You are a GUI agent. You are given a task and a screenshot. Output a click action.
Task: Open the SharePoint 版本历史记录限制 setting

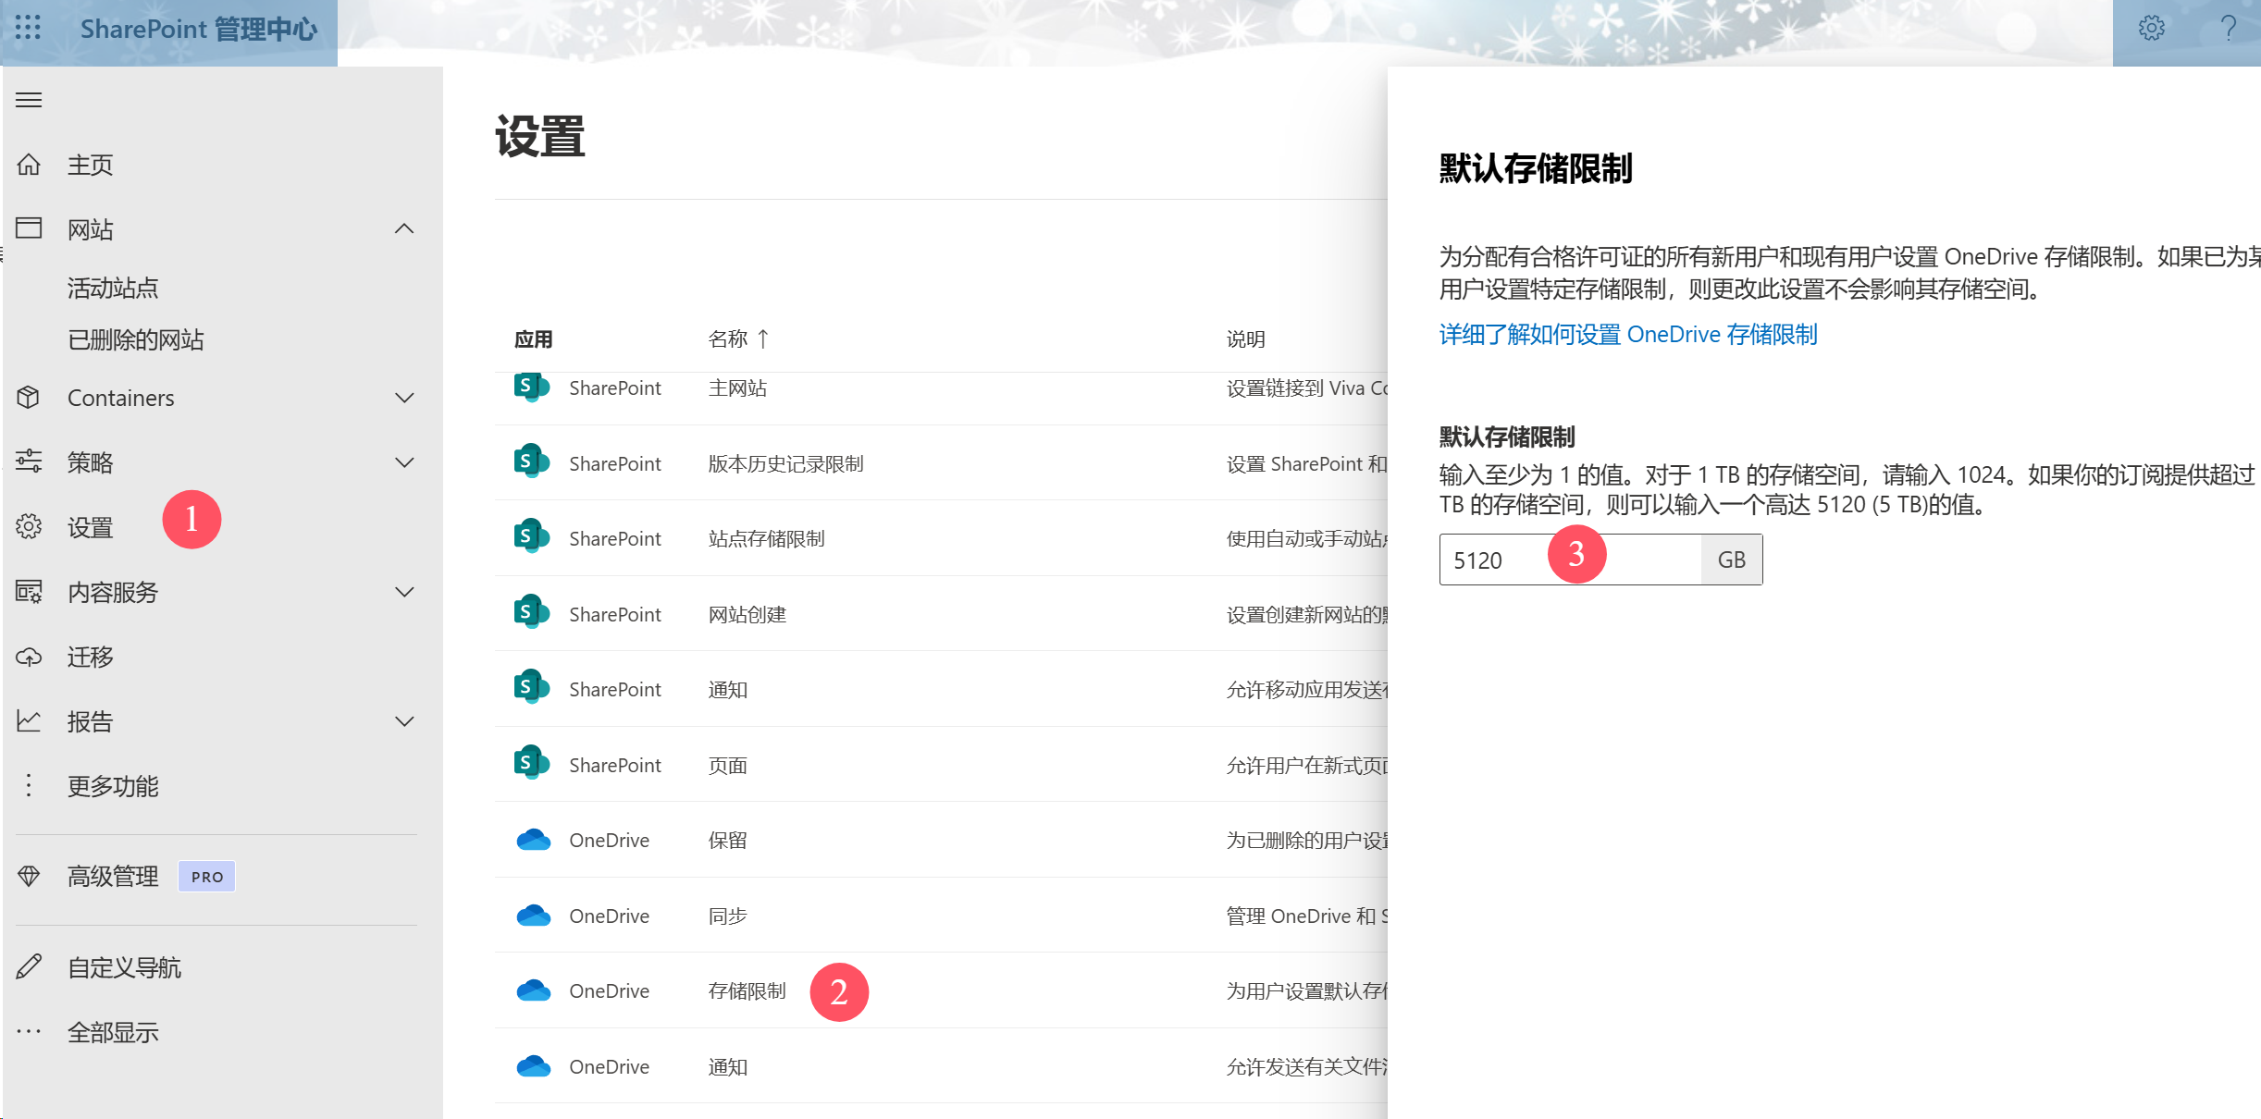[785, 463]
